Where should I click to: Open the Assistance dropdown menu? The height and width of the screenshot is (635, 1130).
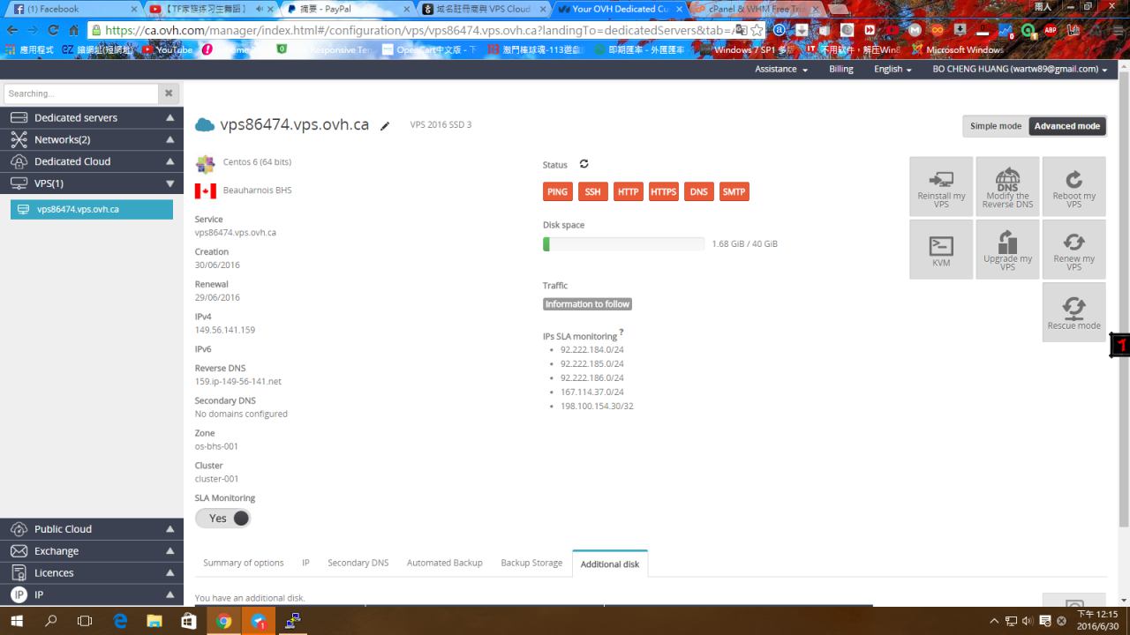(x=781, y=69)
